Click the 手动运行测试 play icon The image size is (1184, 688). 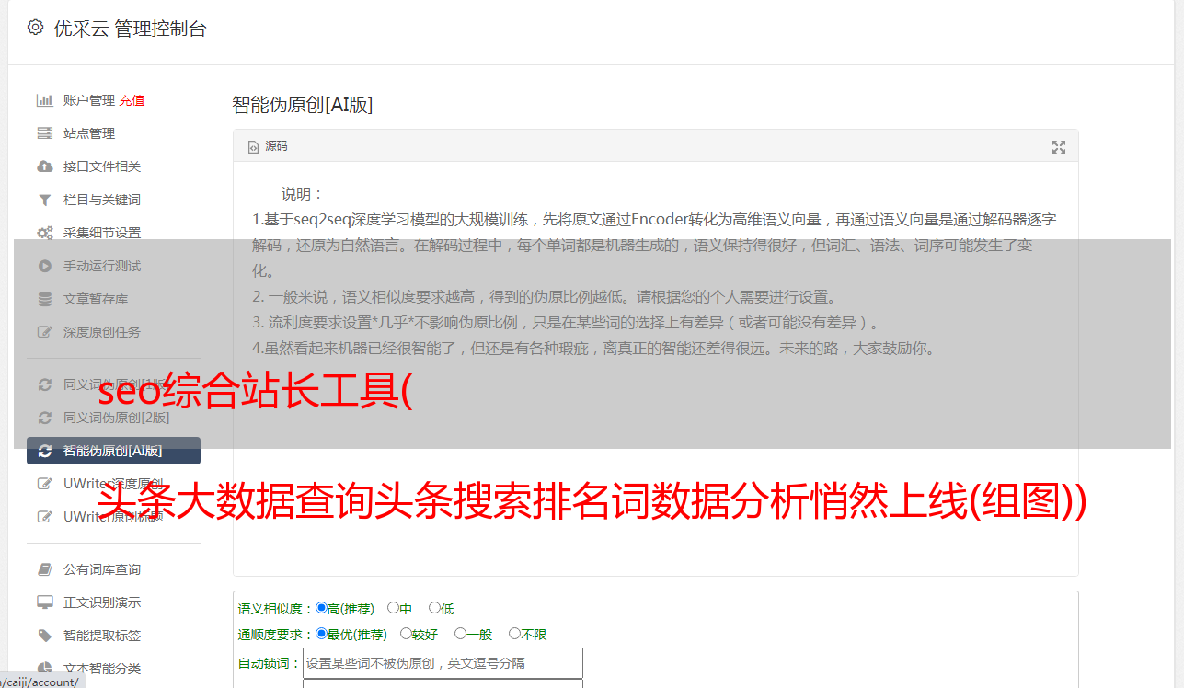(44, 266)
